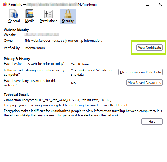Click the Help button

point(152,121)
